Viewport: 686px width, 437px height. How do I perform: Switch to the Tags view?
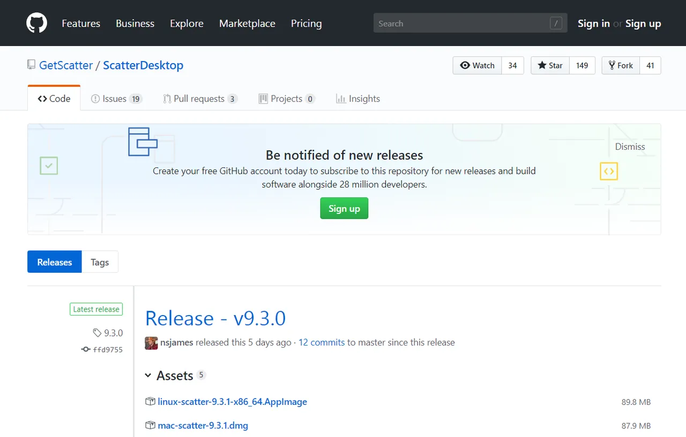[100, 262]
